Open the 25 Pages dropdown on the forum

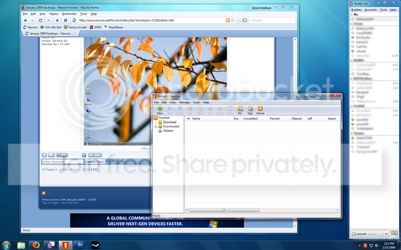pyautogui.click(x=49, y=169)
